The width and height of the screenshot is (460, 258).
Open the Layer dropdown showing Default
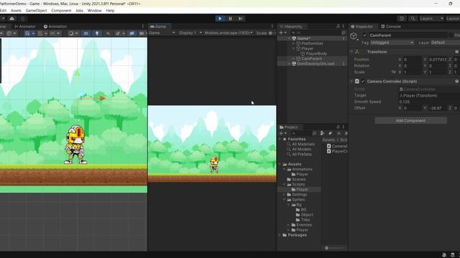pos(446,43)
